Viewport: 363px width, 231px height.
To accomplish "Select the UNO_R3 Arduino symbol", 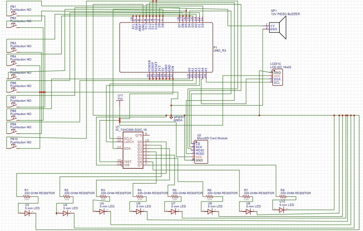I will pyautogui.click(x=166, y=48).
